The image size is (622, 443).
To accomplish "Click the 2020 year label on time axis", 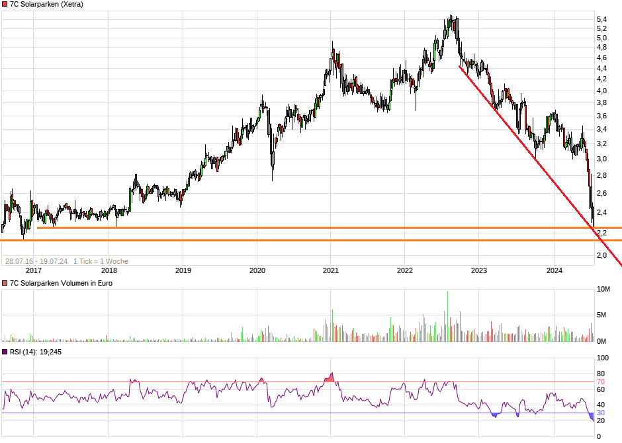I will 257,270.
